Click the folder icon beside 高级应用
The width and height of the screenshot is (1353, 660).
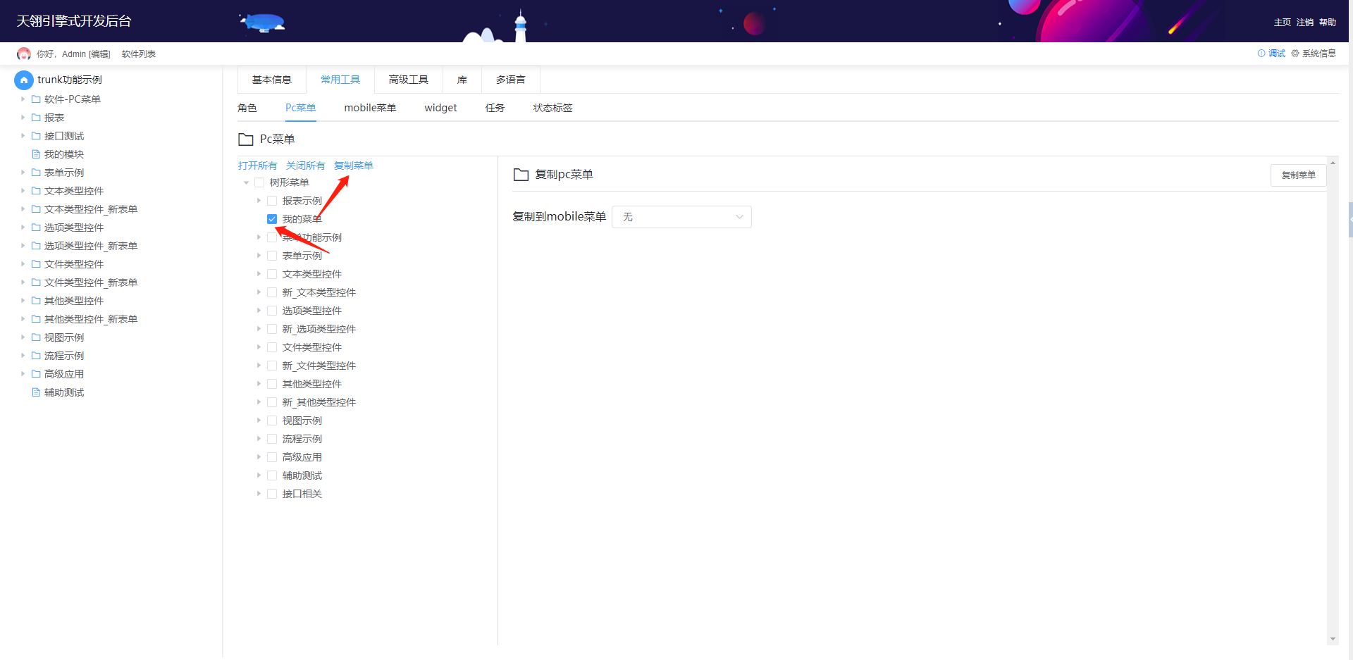pos(36,374)
